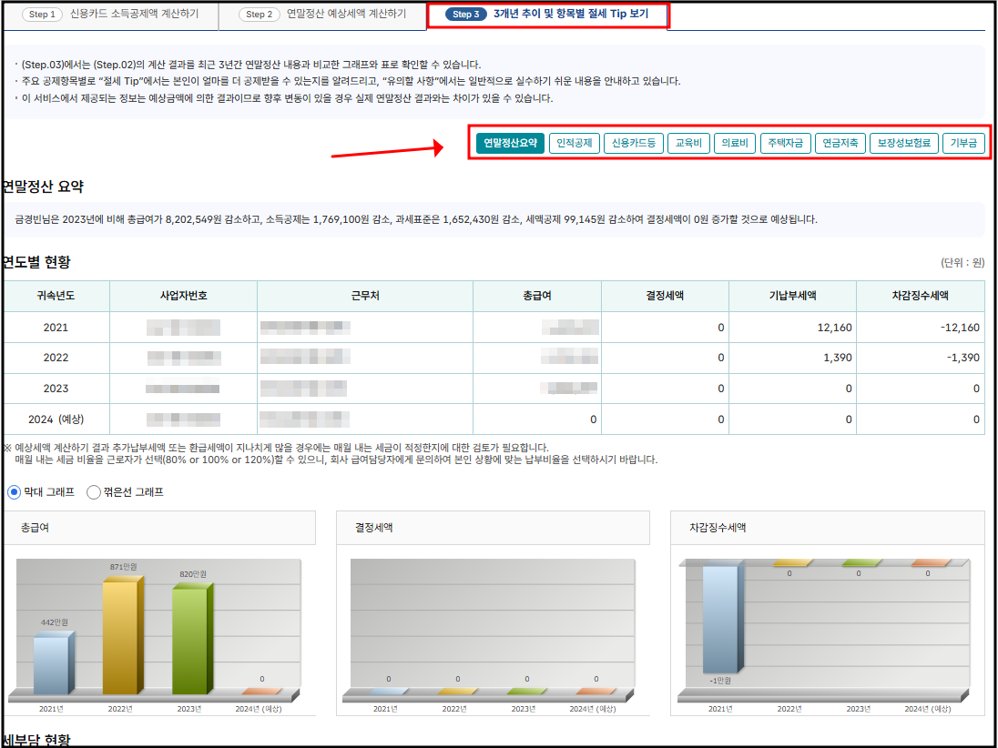Click the 1,390 기납부세액 value
Screen dimensions: 998x748
point(838,358)
